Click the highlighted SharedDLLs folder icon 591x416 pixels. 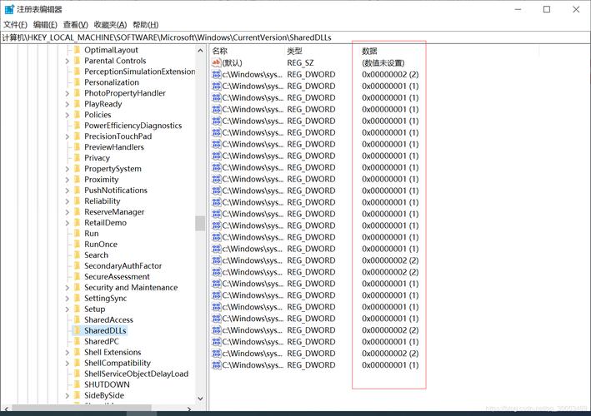click(78, 330)
